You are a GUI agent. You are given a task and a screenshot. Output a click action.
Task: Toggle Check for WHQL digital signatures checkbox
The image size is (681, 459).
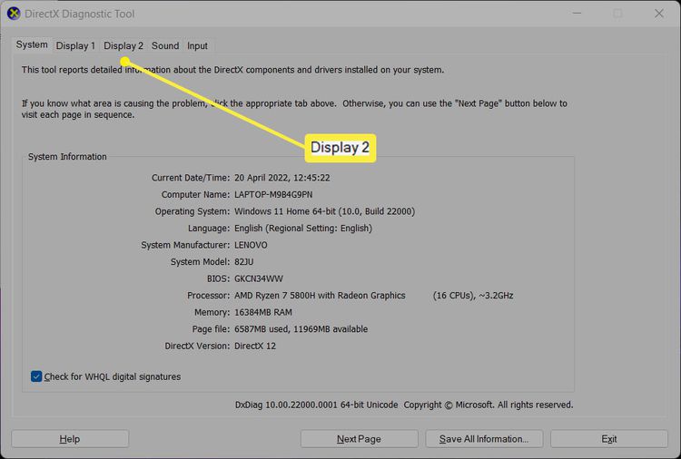point(36,376)
